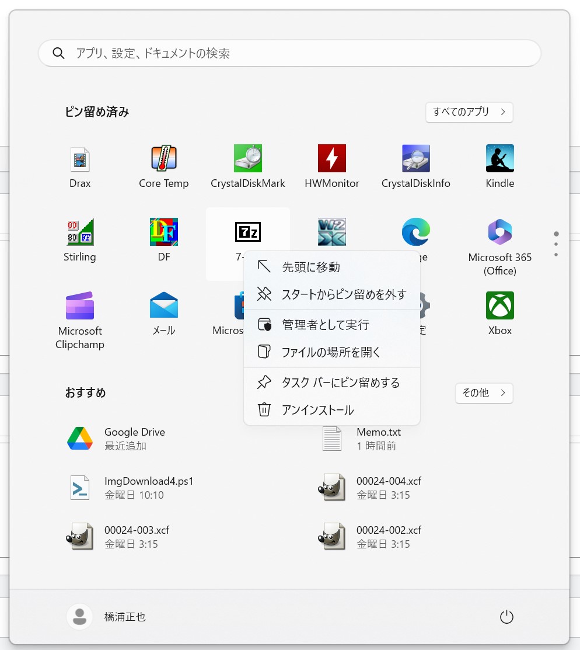This screenshot has width=580, height=650.
Task: Select 管理者として実行 menu entry
Action: point(332,325)
